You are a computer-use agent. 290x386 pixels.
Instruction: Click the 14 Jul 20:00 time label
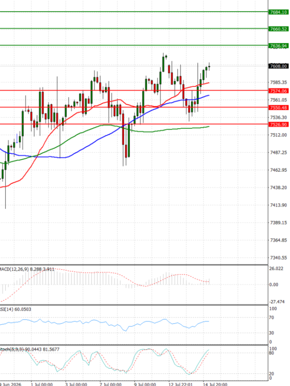coord(215,384)
